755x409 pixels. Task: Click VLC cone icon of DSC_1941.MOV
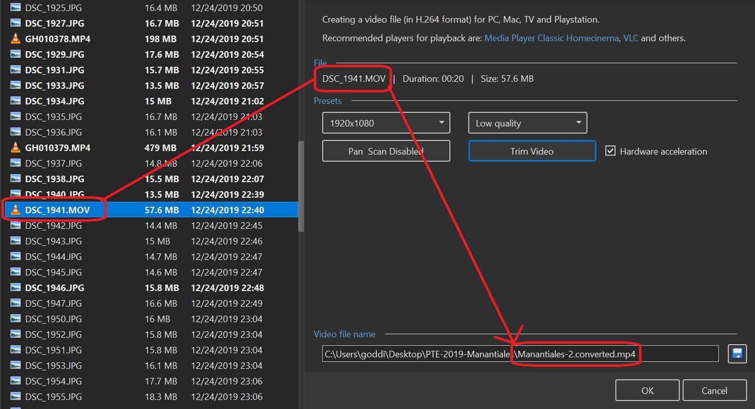(x=16, y=210)
